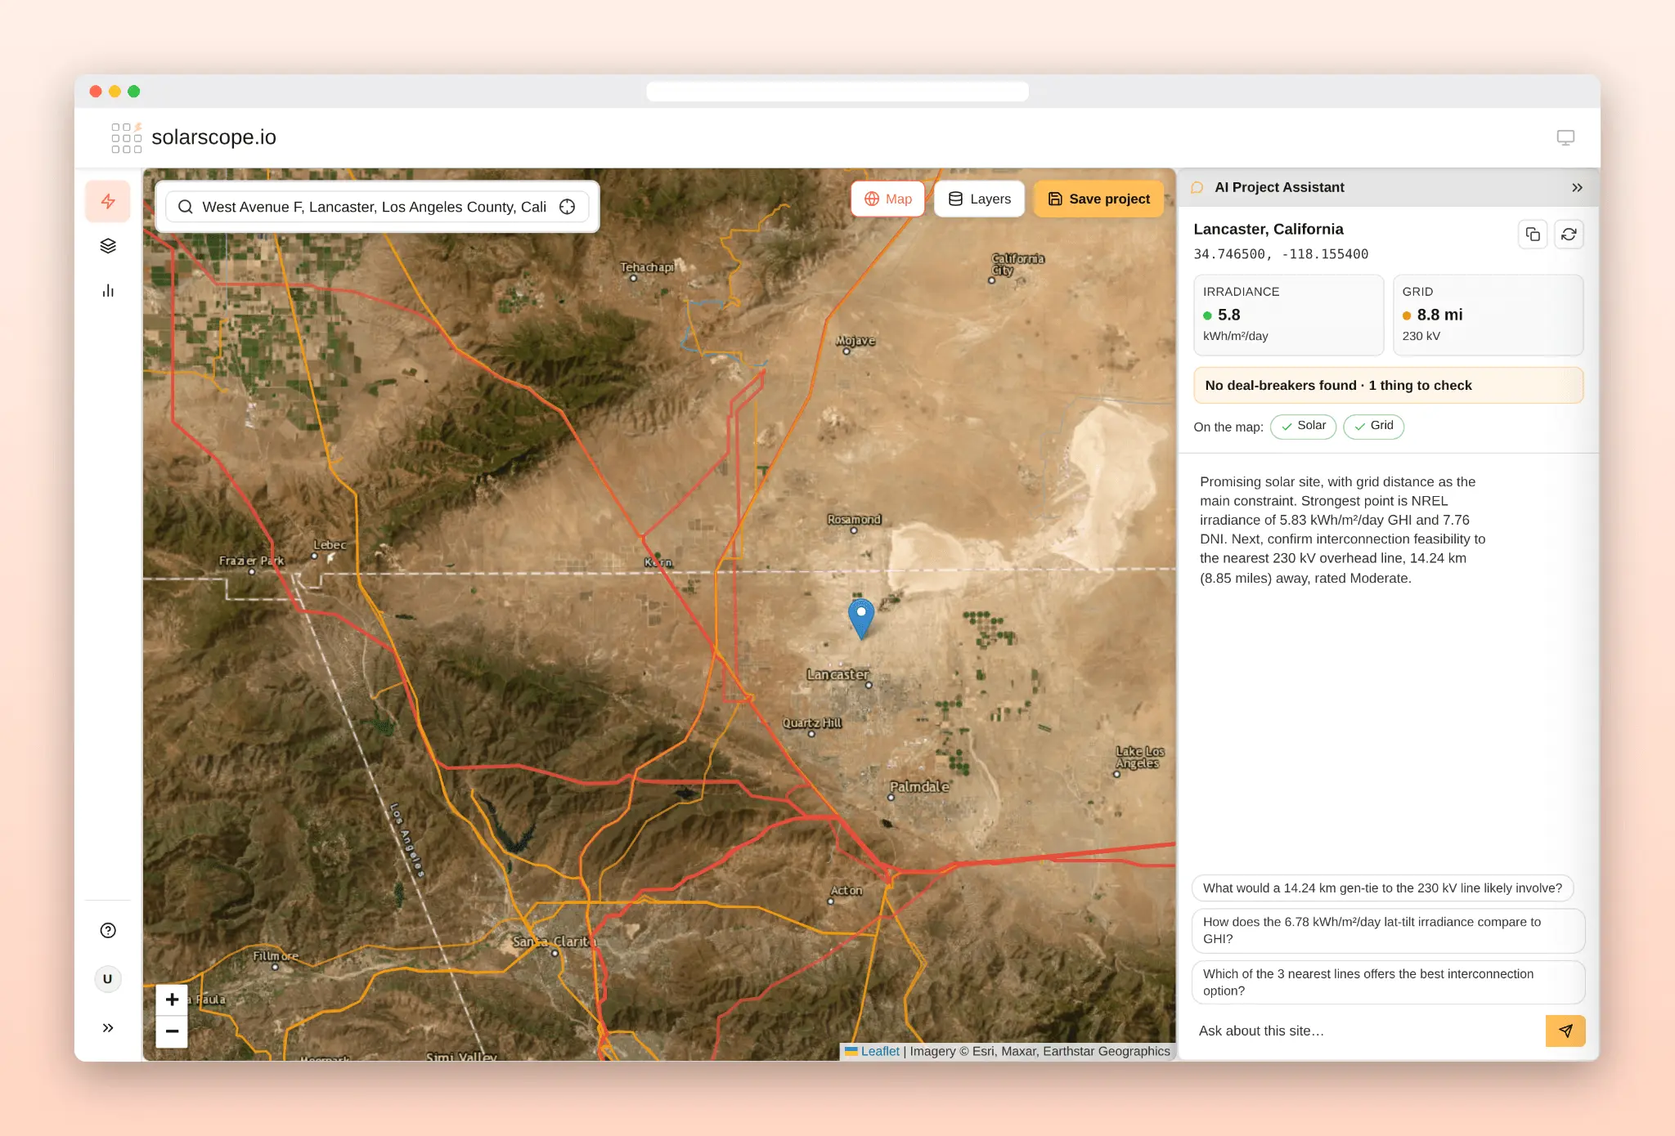Select the 3 nearest lines suggested question

[x=1389, y=982]
